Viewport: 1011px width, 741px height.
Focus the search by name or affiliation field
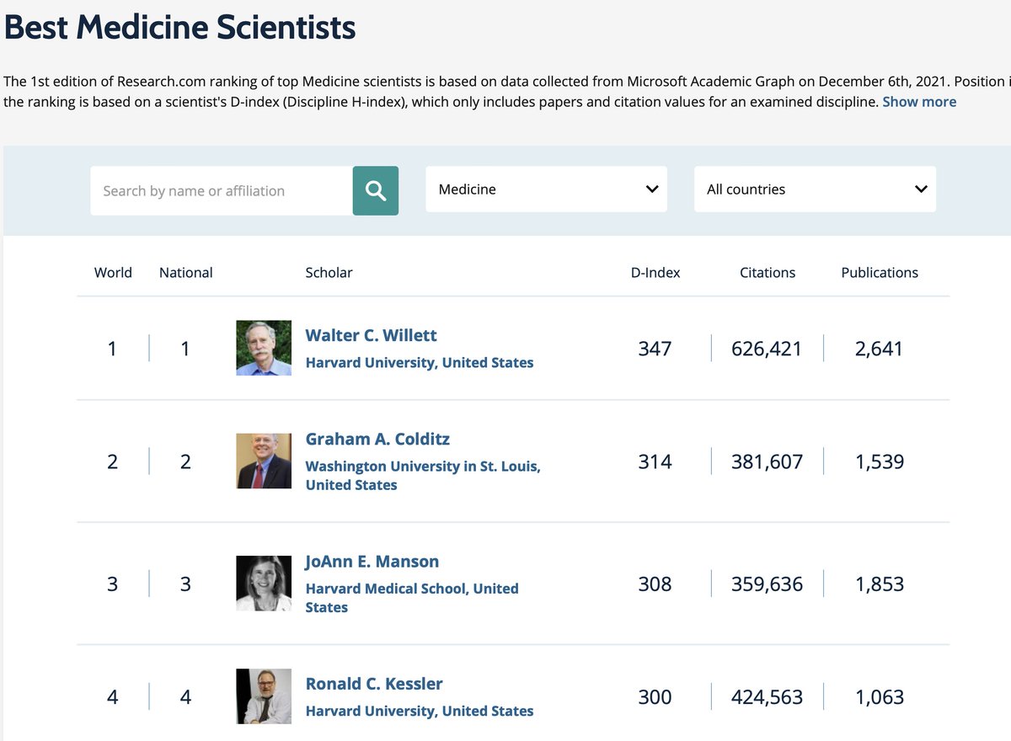tap(222, 190)
